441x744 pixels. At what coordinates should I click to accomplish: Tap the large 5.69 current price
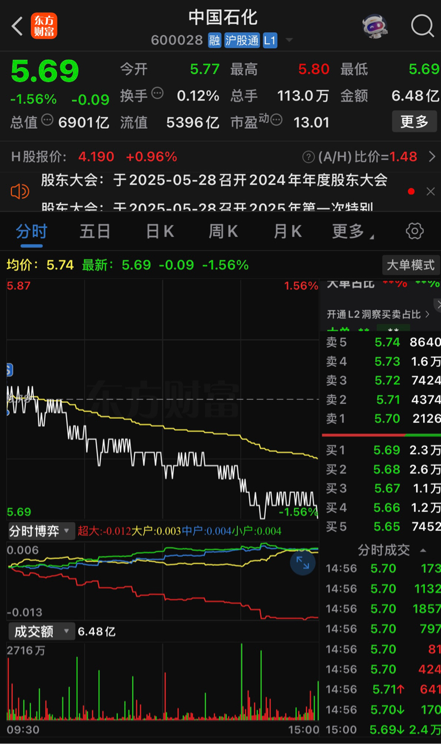click(x=45, y=72)
